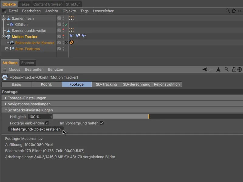The height and width of the screenshot is (182, 243).
Task: Click the Motion-Tracker-Objekt header icon
Action: (5, 77)
